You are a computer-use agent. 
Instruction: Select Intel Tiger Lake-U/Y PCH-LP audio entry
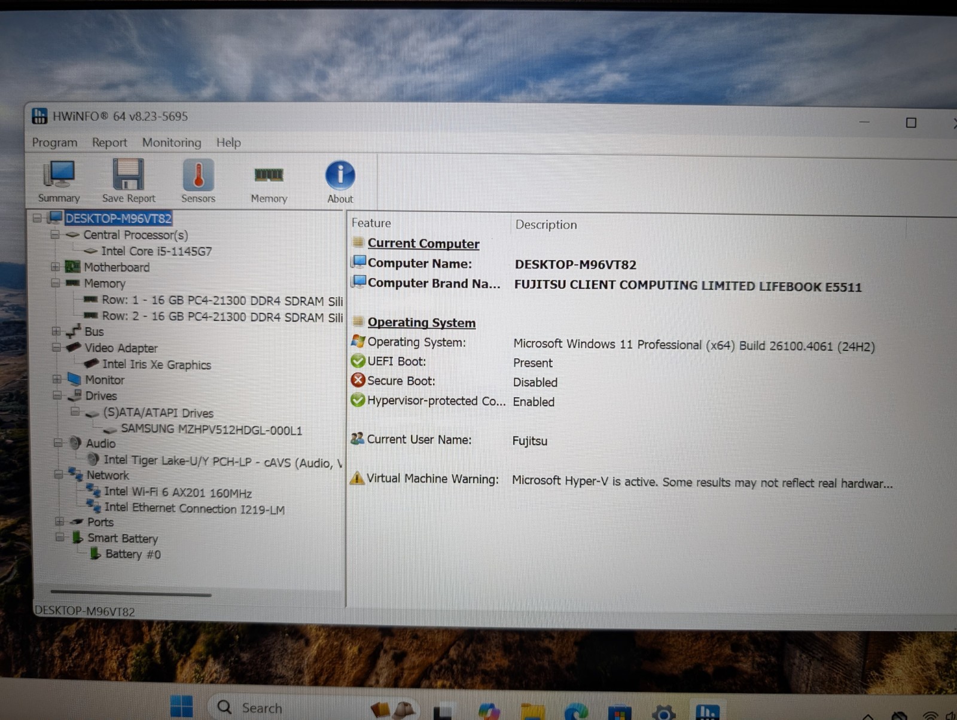223,461
